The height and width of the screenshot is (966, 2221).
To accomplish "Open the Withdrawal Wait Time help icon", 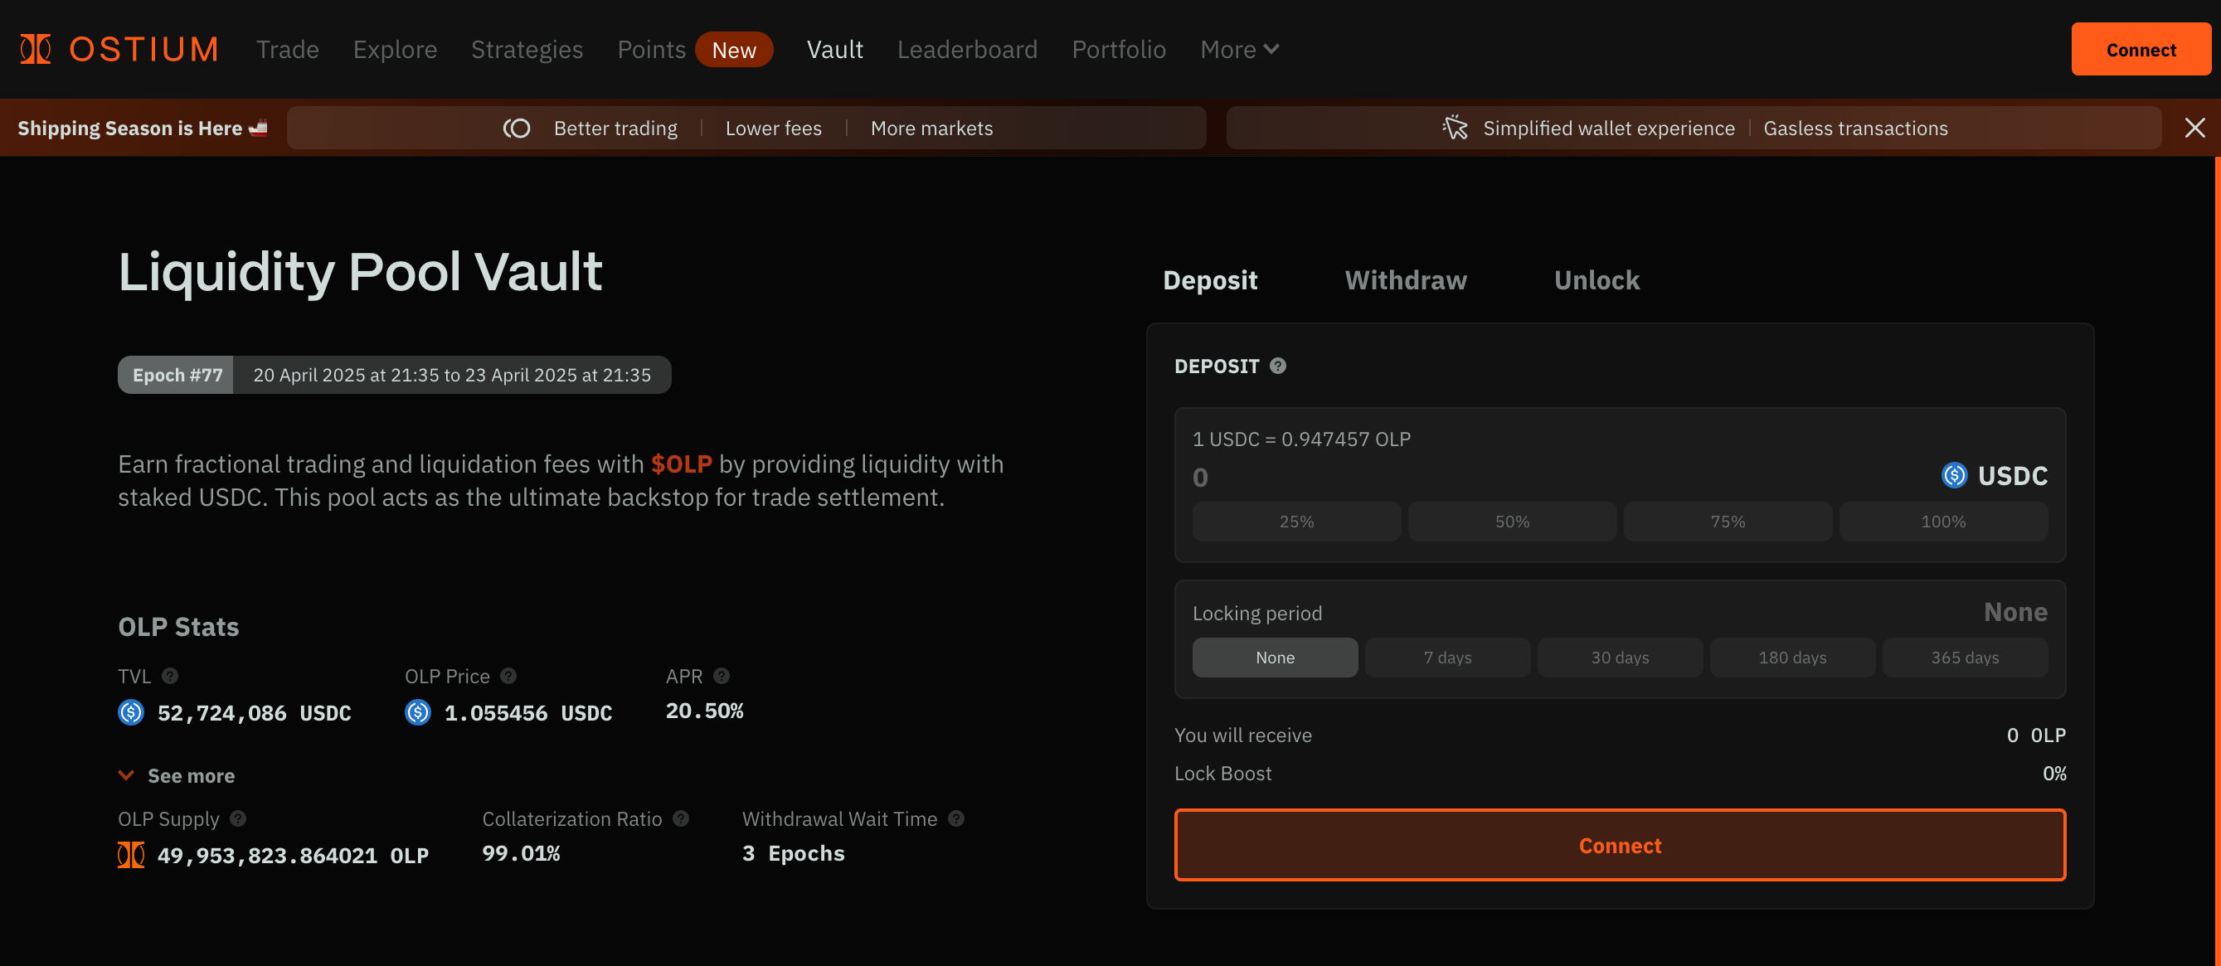I will [956, 818].
